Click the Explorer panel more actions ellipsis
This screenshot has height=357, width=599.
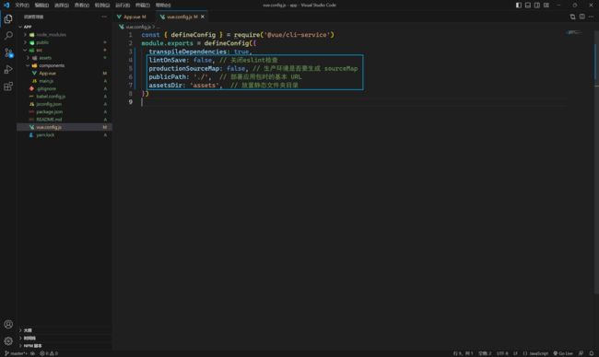coord(104,17)
